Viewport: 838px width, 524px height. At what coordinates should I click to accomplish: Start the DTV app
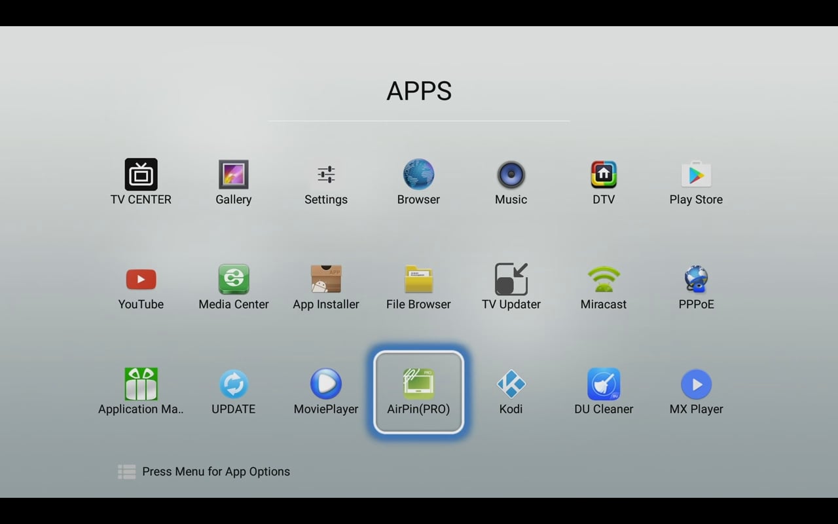click(604, 175)
